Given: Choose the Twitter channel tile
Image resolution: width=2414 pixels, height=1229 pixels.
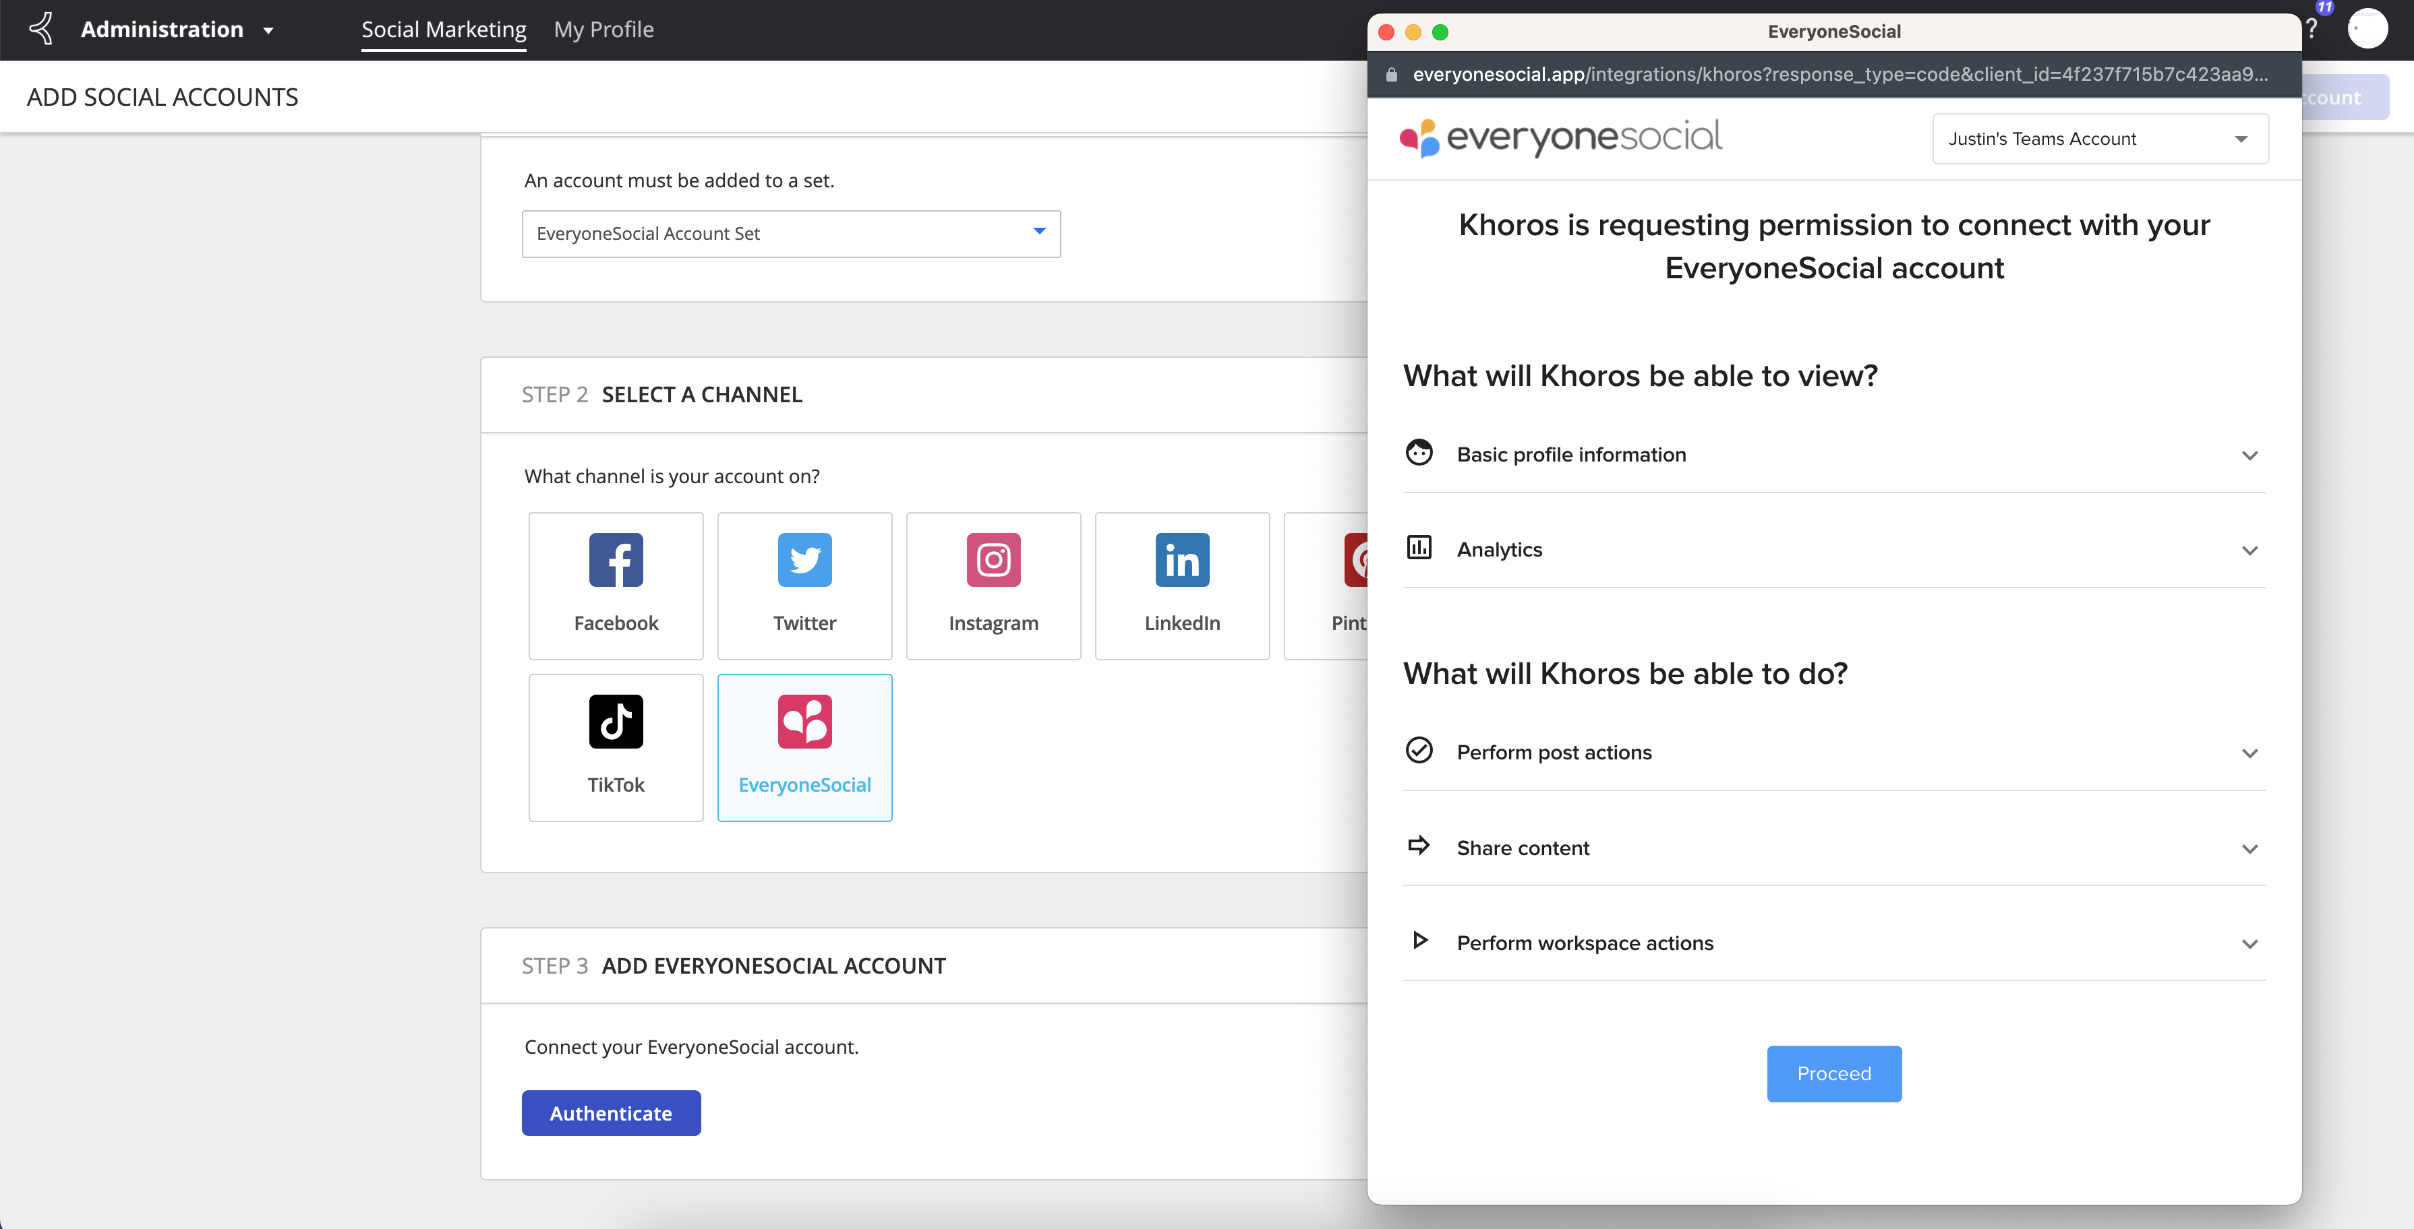Looking at the screenshot, I should click(804, 586).
